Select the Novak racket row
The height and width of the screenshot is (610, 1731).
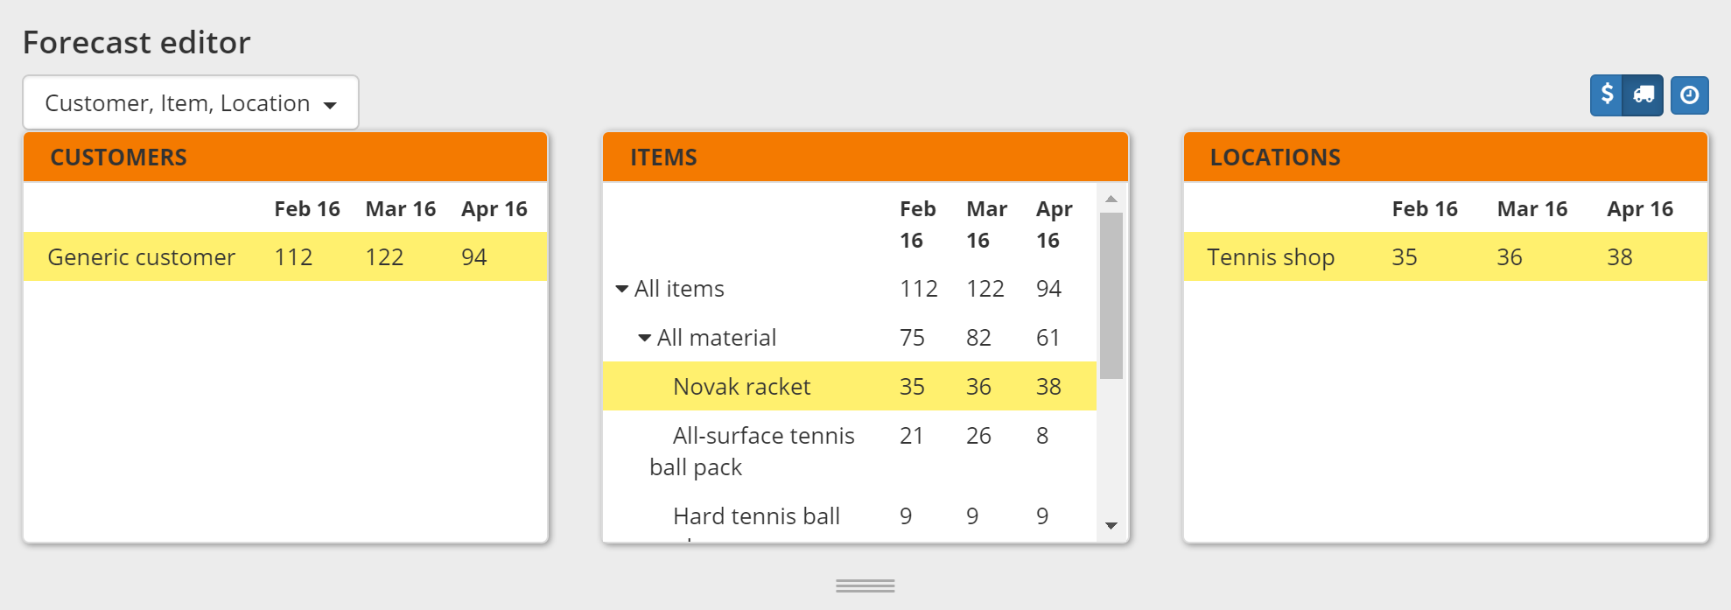741,386
